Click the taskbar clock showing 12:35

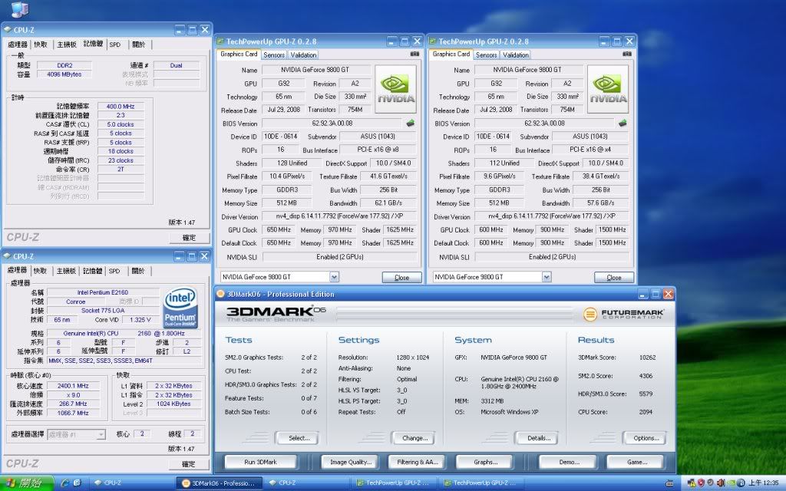[x=764, y=483]
